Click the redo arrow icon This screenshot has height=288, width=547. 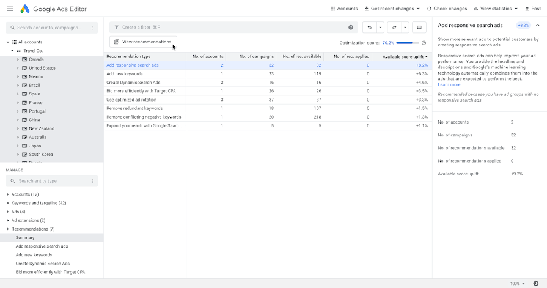[x=394, y=28]
